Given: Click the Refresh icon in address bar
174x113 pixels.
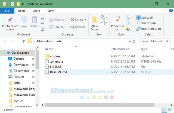Looking at the screenshot, I should 134,41.
